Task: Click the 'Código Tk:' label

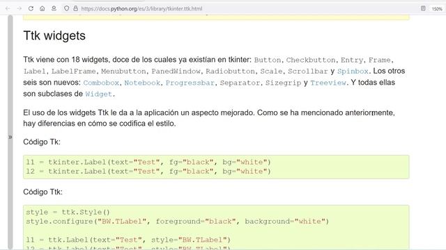Action: coord(42,142)
